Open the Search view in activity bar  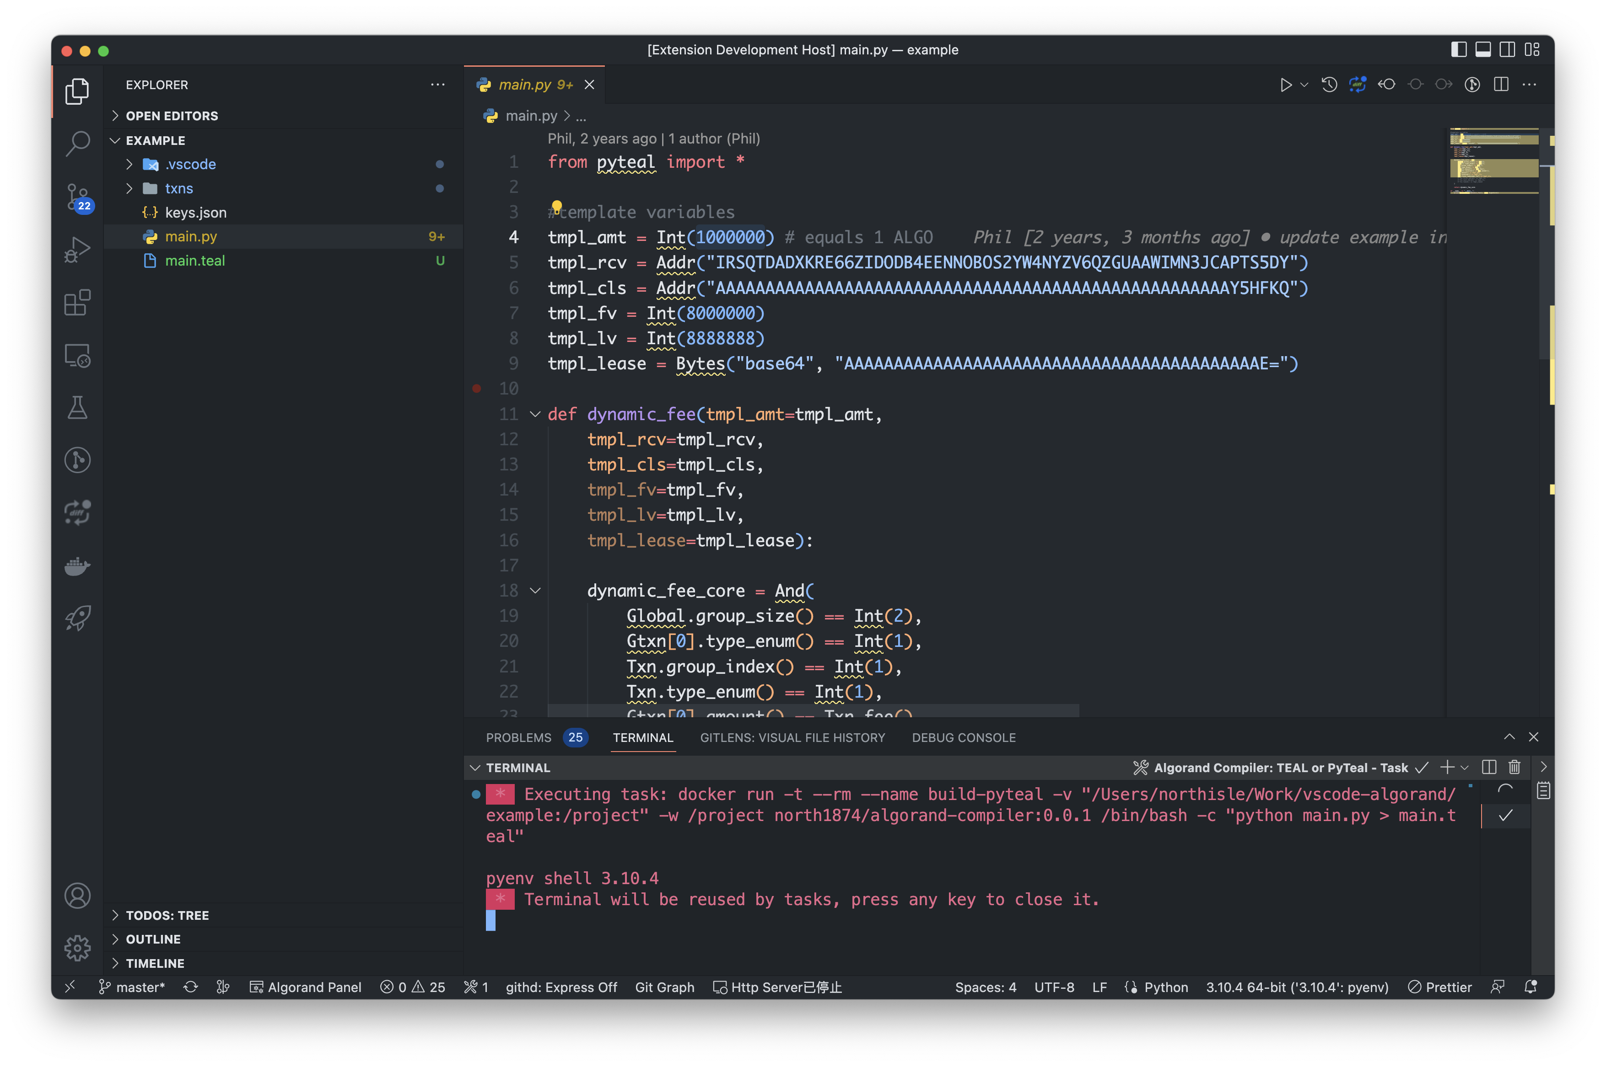click(x=77, y=144)
